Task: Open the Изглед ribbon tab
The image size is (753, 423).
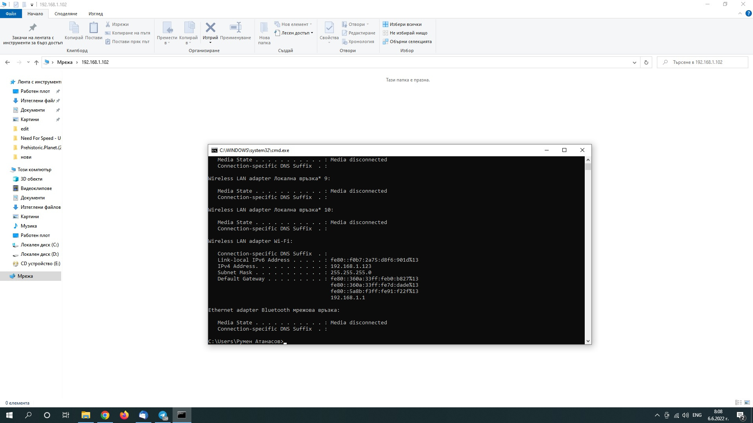Action: pos(95,14)
